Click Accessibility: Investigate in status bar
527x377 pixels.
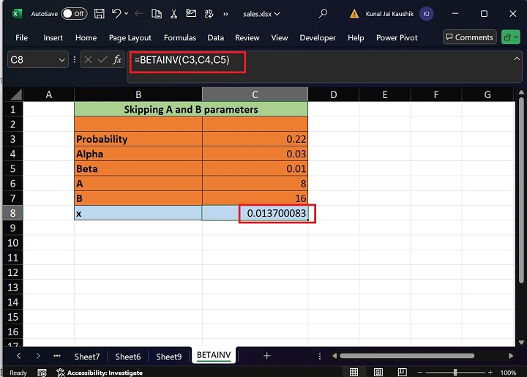[100, 373]
